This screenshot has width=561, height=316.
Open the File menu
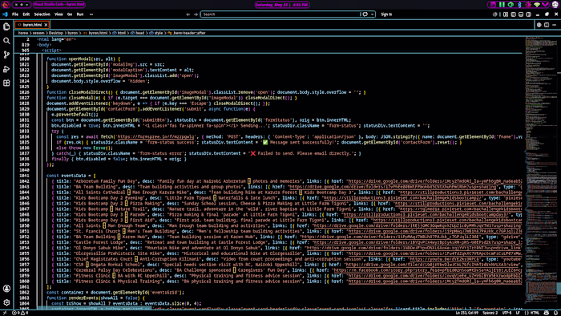(x=15, y=14)
